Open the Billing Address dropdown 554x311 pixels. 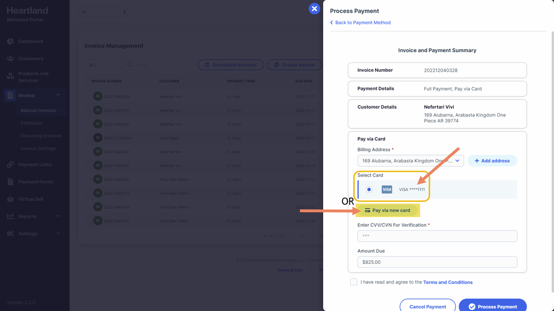pos(410,161)
